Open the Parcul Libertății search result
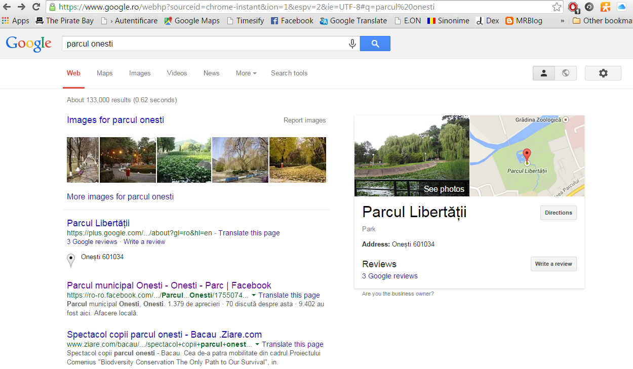The height and width of the screenshot is (369, 633). click(98, 223)
